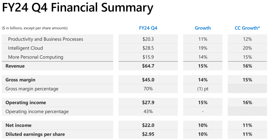This screenshot has height=140, width=269.
Task: Click the $2.95 diluted earnings value
Action: 148,134
